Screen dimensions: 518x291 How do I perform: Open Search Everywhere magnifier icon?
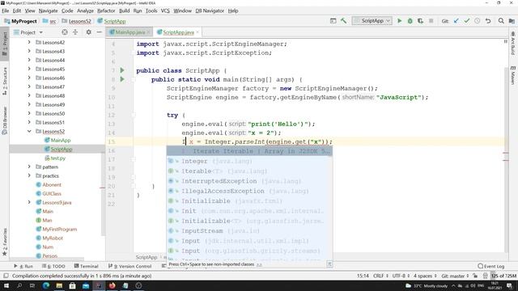pos(501,21)
